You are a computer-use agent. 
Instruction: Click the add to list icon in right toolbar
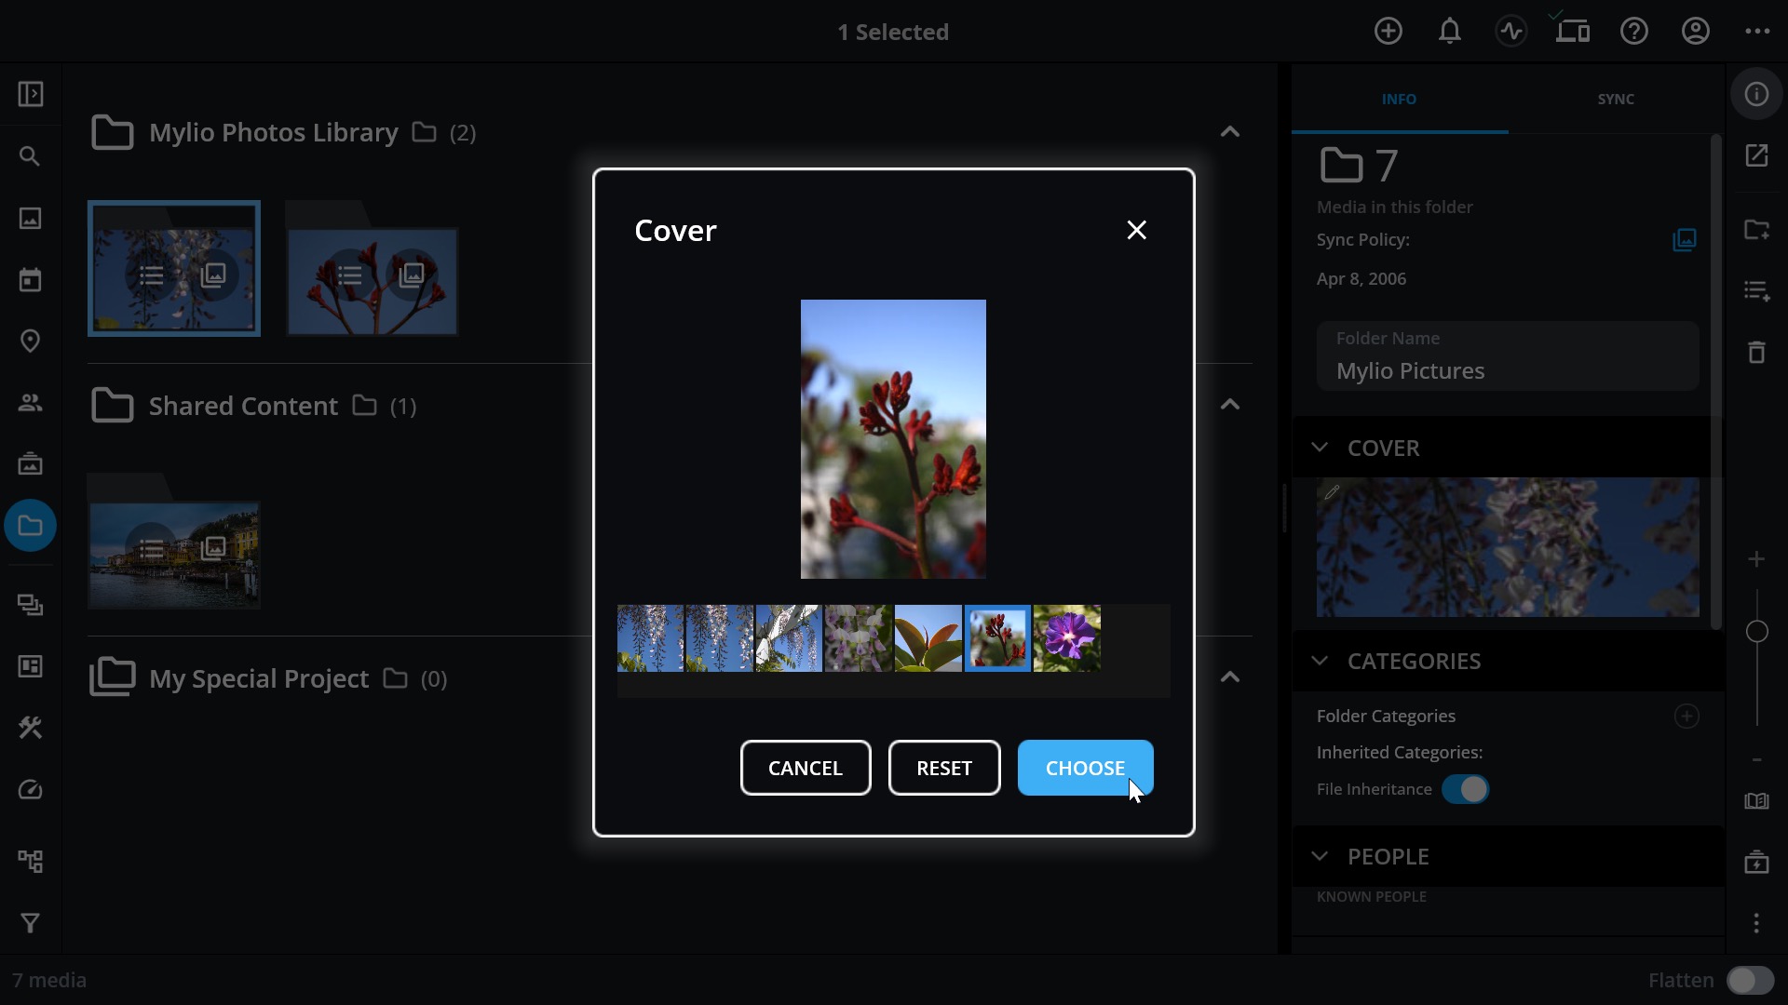point(1757,291)
